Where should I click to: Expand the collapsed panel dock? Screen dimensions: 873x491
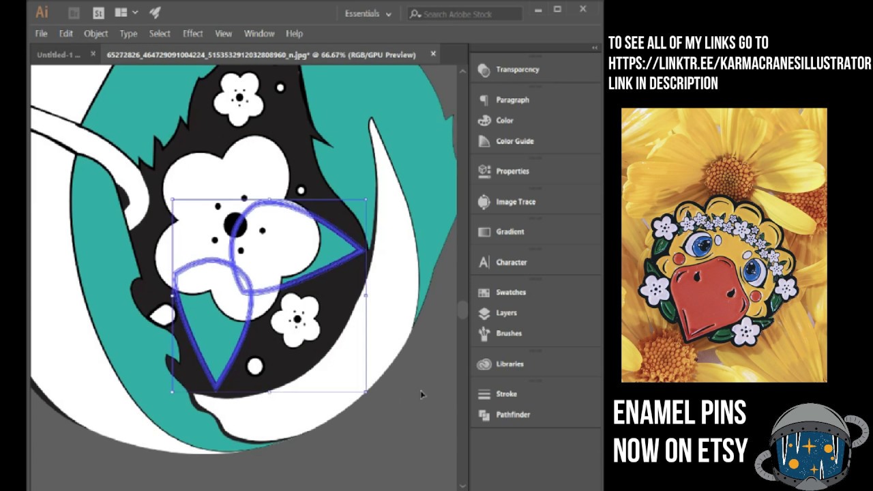[594, 48]
